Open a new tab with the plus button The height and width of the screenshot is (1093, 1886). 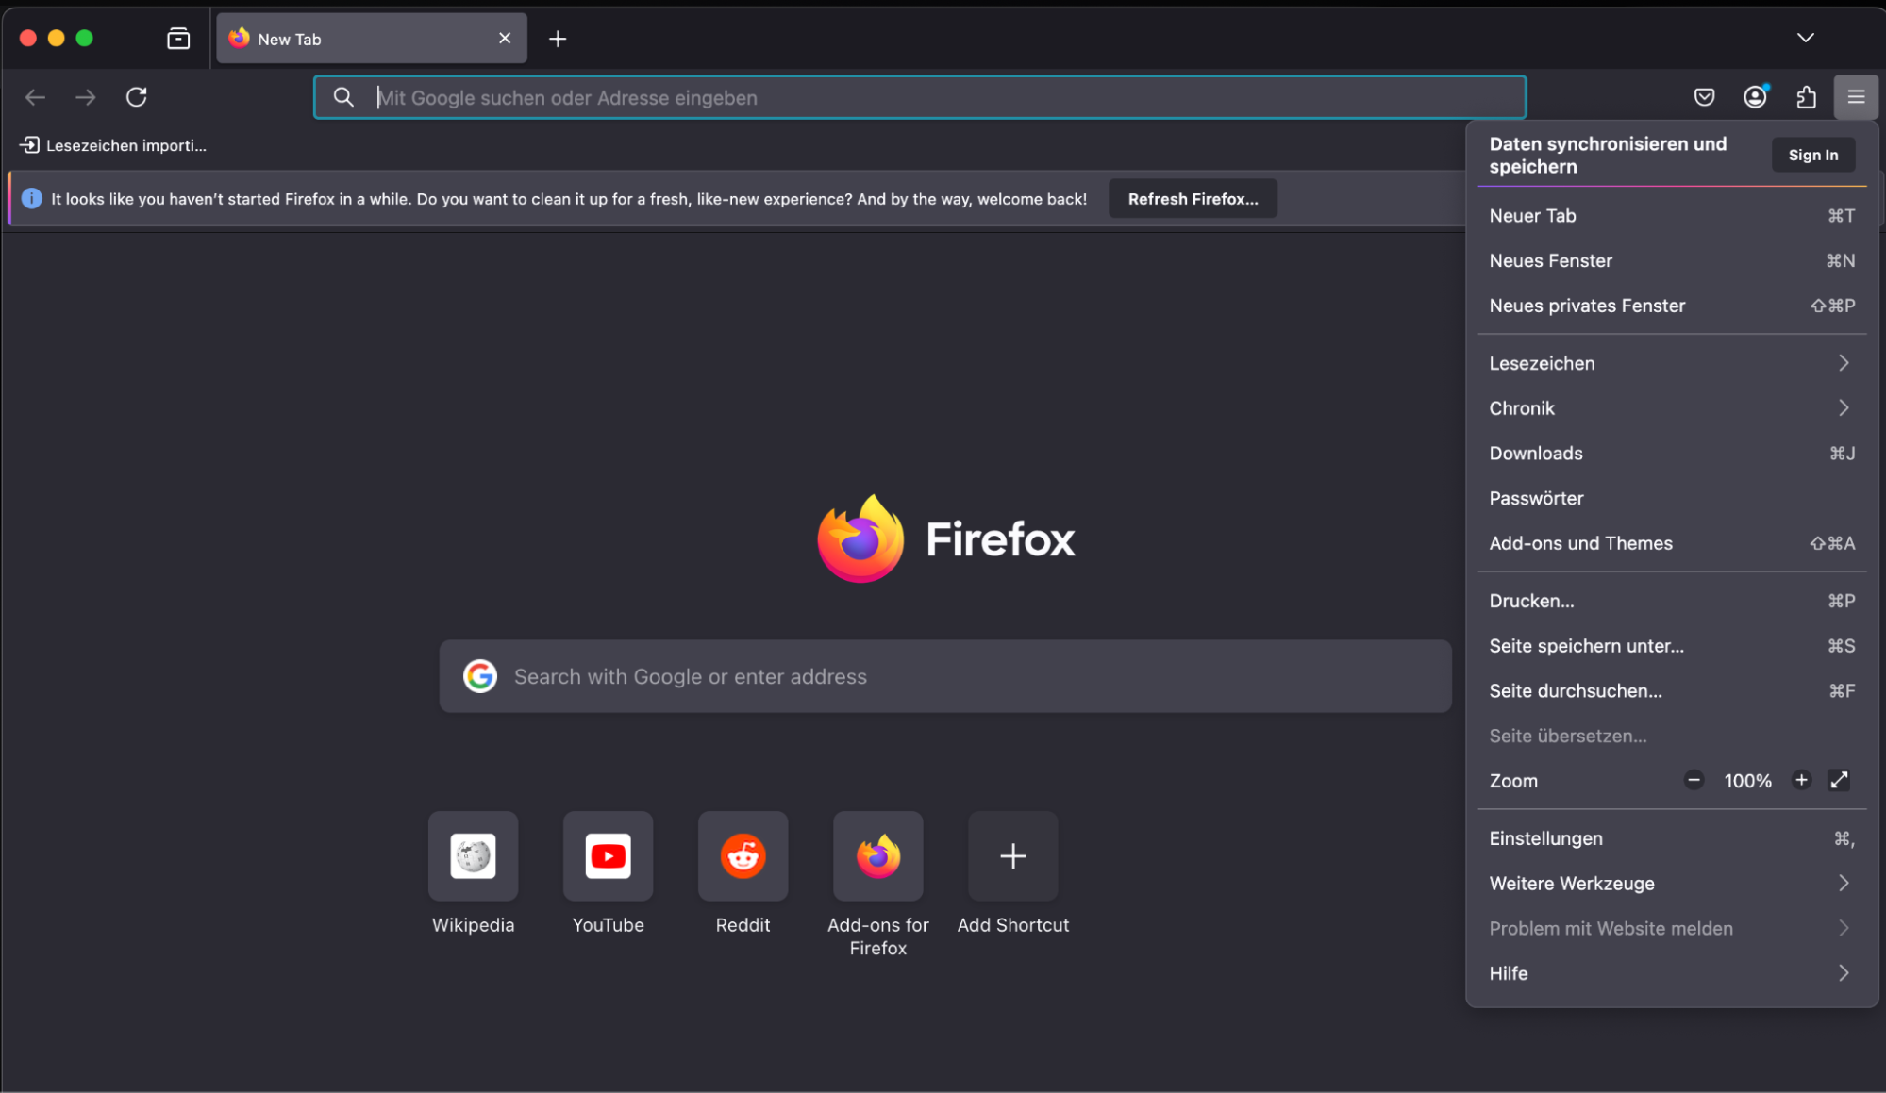558,39
